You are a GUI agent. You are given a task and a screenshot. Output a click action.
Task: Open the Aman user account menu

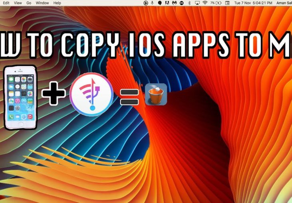[x=283, y=3]
